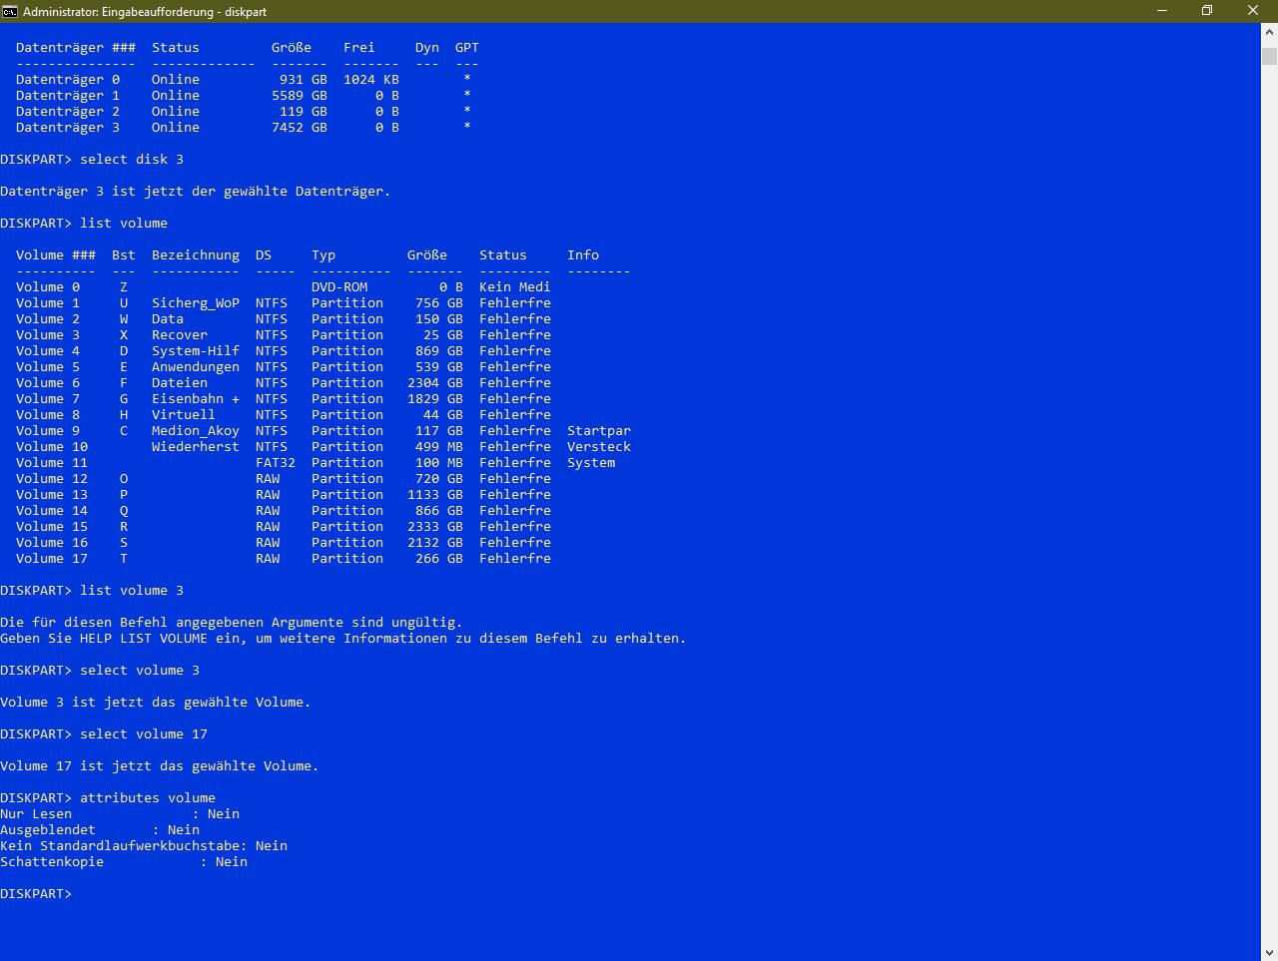Image resolution: width=1278 pixels, height=961 pixels.
Task: Click the 'Volume 13' row label
Action: pyautogui.click(x=52, y=495)
